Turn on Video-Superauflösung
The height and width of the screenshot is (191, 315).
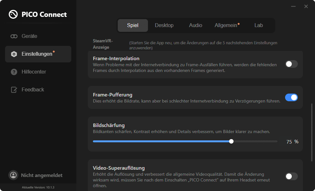point(291,176)
